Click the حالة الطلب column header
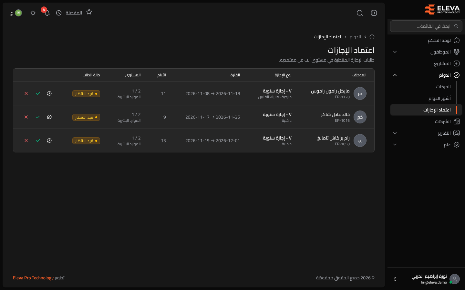Image resolution: width=465 pixels, height=290 pixels. [91, 75]
